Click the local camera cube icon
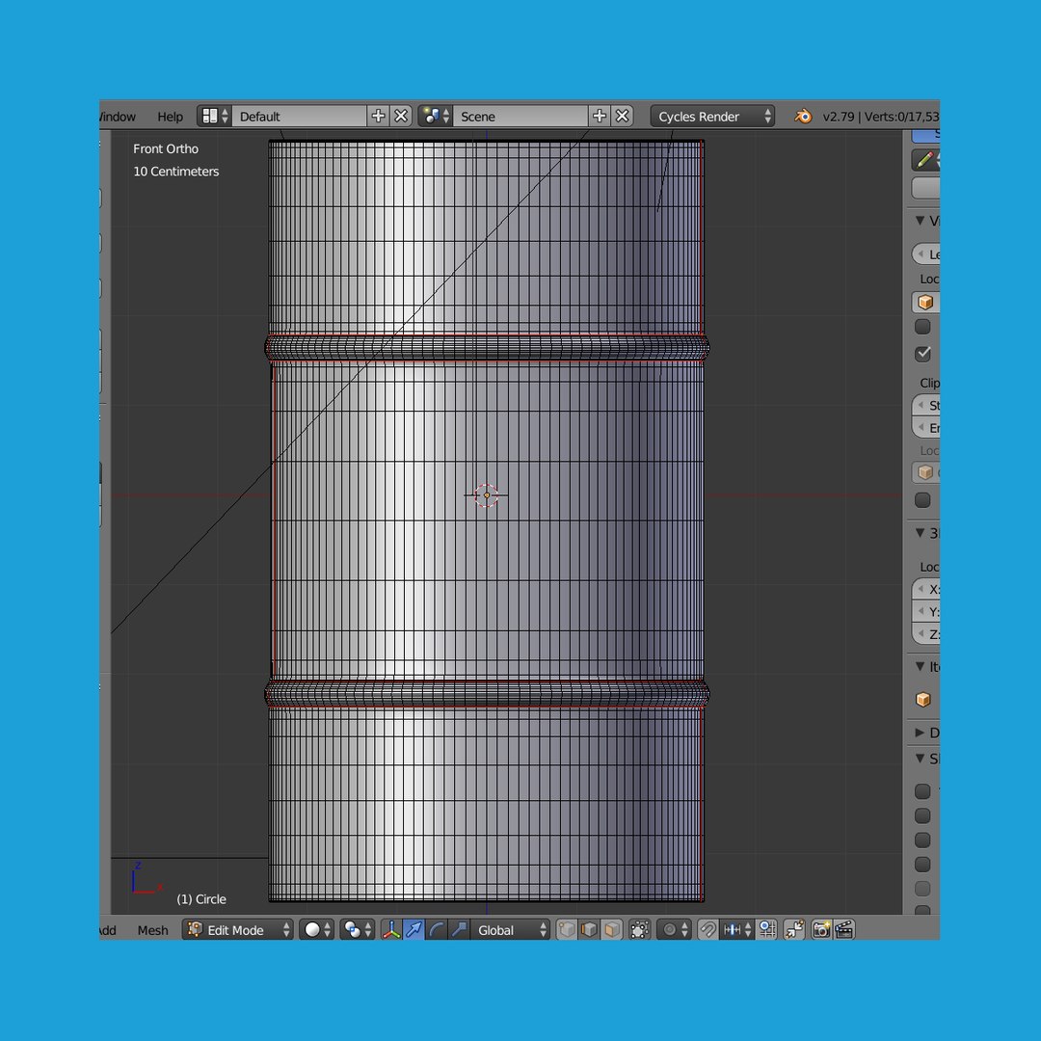The image size is (1041, 1041). click(925, 472)
